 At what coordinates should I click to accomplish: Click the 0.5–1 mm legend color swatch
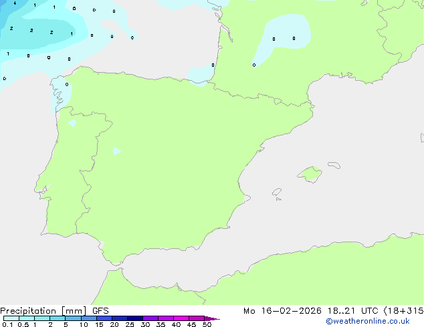point(27,318)
